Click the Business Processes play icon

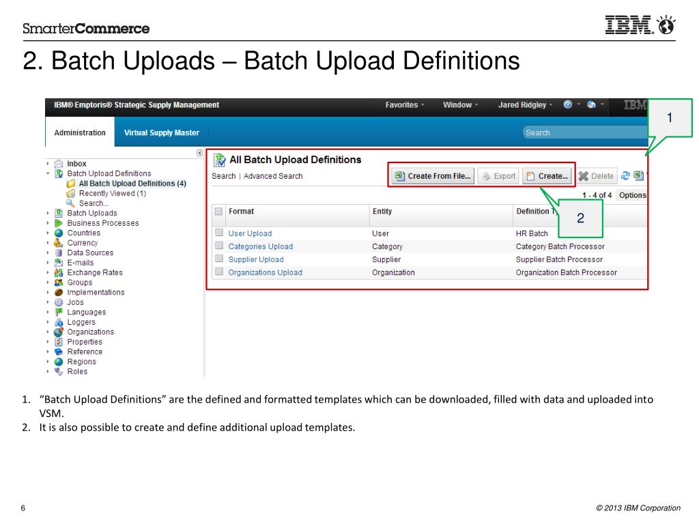point(59,223)
